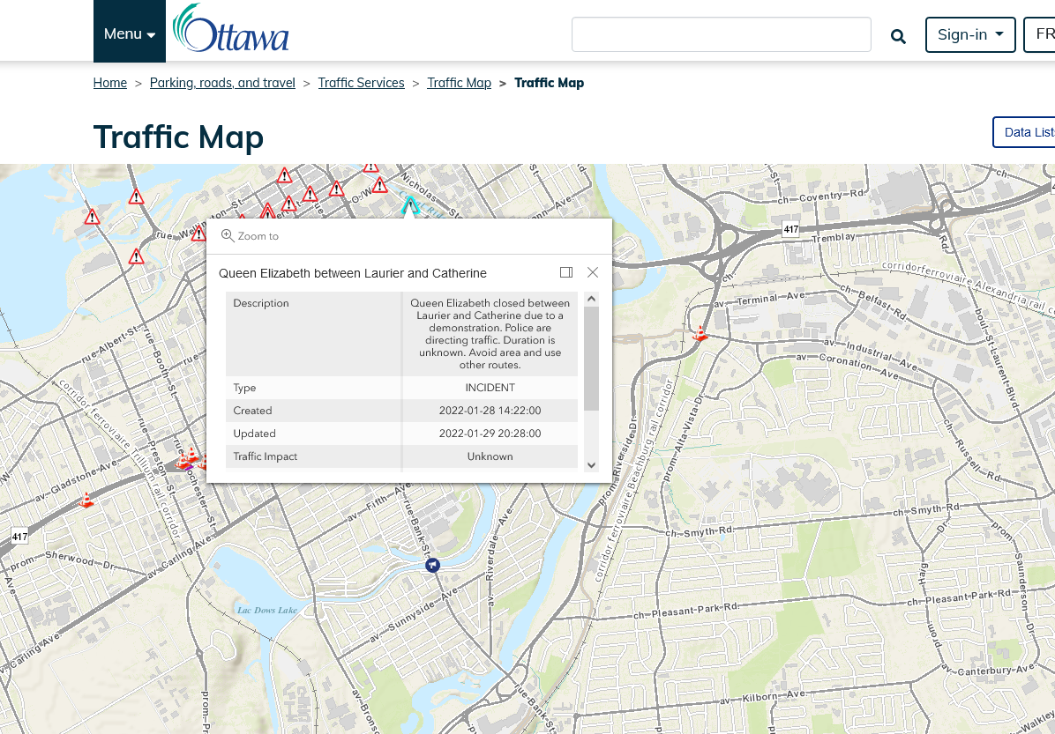This screenshot has width=1055, height=734.
Task: Go to Home breadcrumb link
Action: point(109,83)
